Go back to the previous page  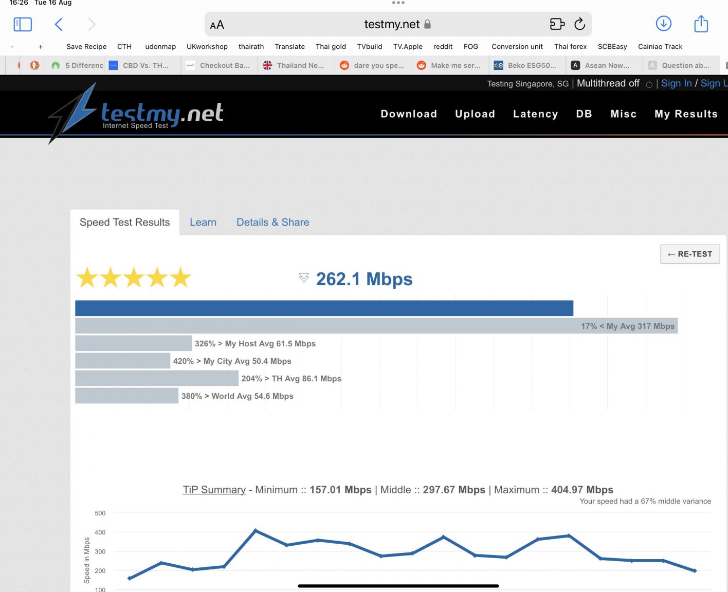59,24
